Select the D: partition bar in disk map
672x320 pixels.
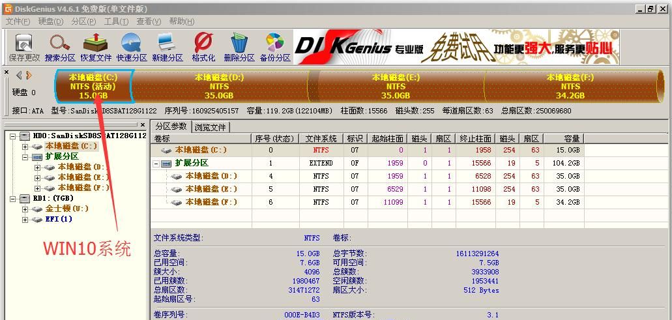(x=220, y=86)
